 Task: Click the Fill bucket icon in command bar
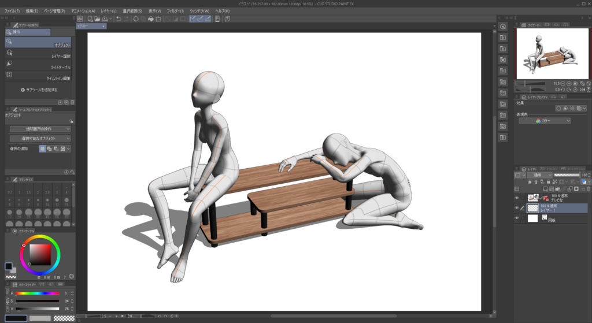click(x=150, y=18)
